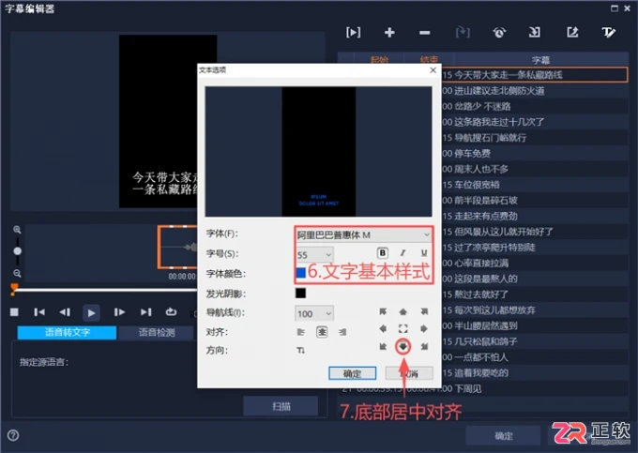Screen dimensions: 638x453
Task: Position text at top-right corner
Action: 424,311
